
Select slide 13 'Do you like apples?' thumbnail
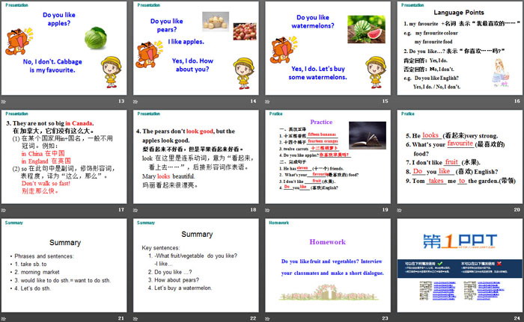pos(64,49)
